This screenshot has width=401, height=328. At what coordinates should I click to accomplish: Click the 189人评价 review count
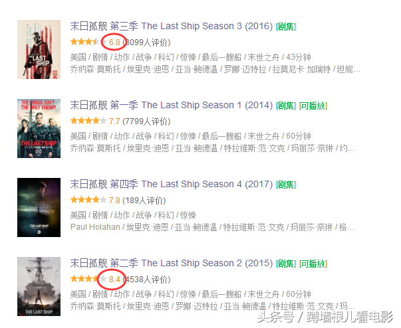[x=144, y=201]
